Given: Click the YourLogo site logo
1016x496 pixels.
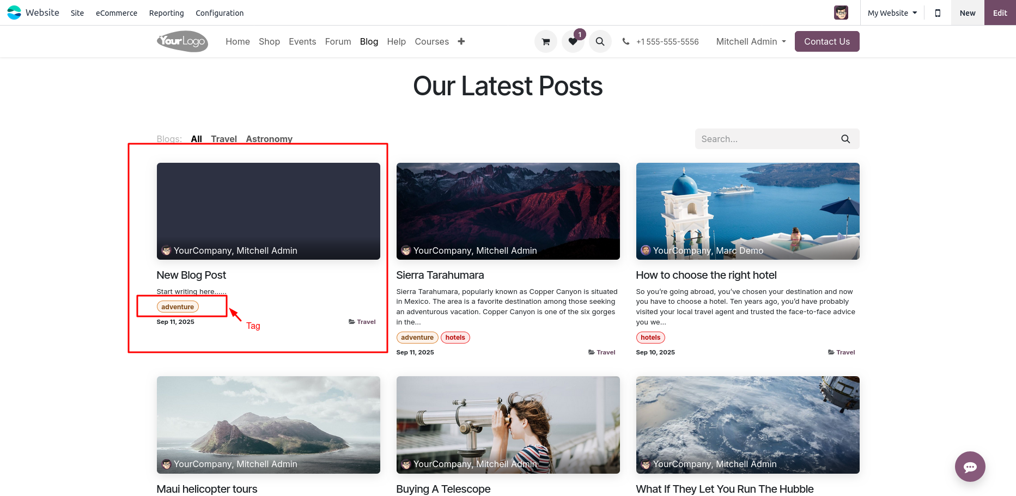Looking at the screenshot, I should tap(182, 41).
